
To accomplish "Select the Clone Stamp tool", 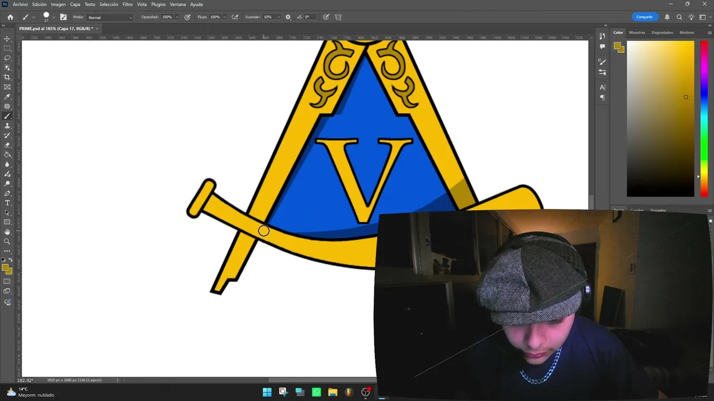I will point(7,126).
